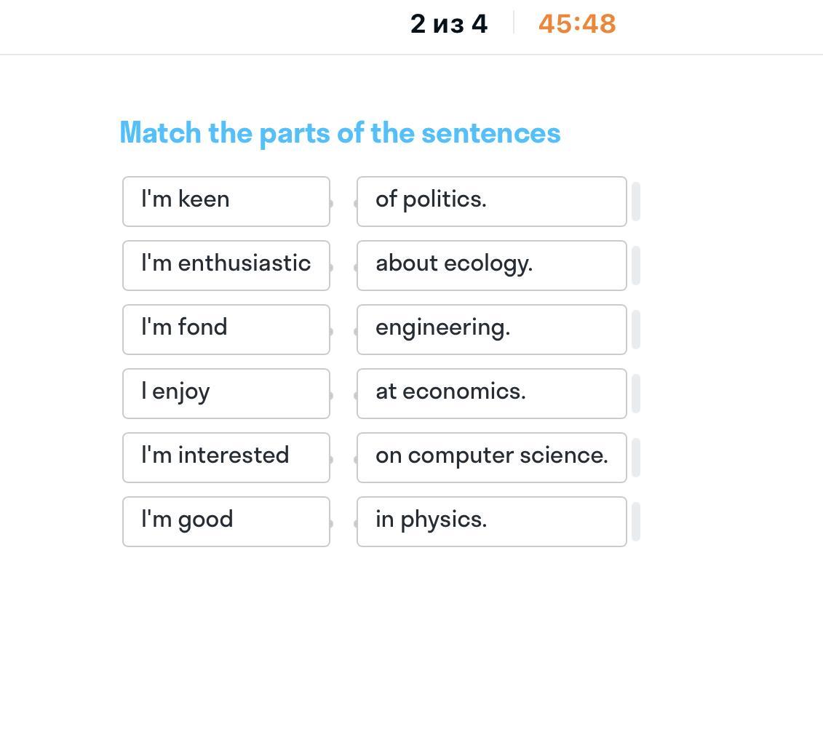Image resolution: width=823 pixels, height=748 pixels.
Task: Click the "2 из 4" progress counter
Action: [449, 24]
